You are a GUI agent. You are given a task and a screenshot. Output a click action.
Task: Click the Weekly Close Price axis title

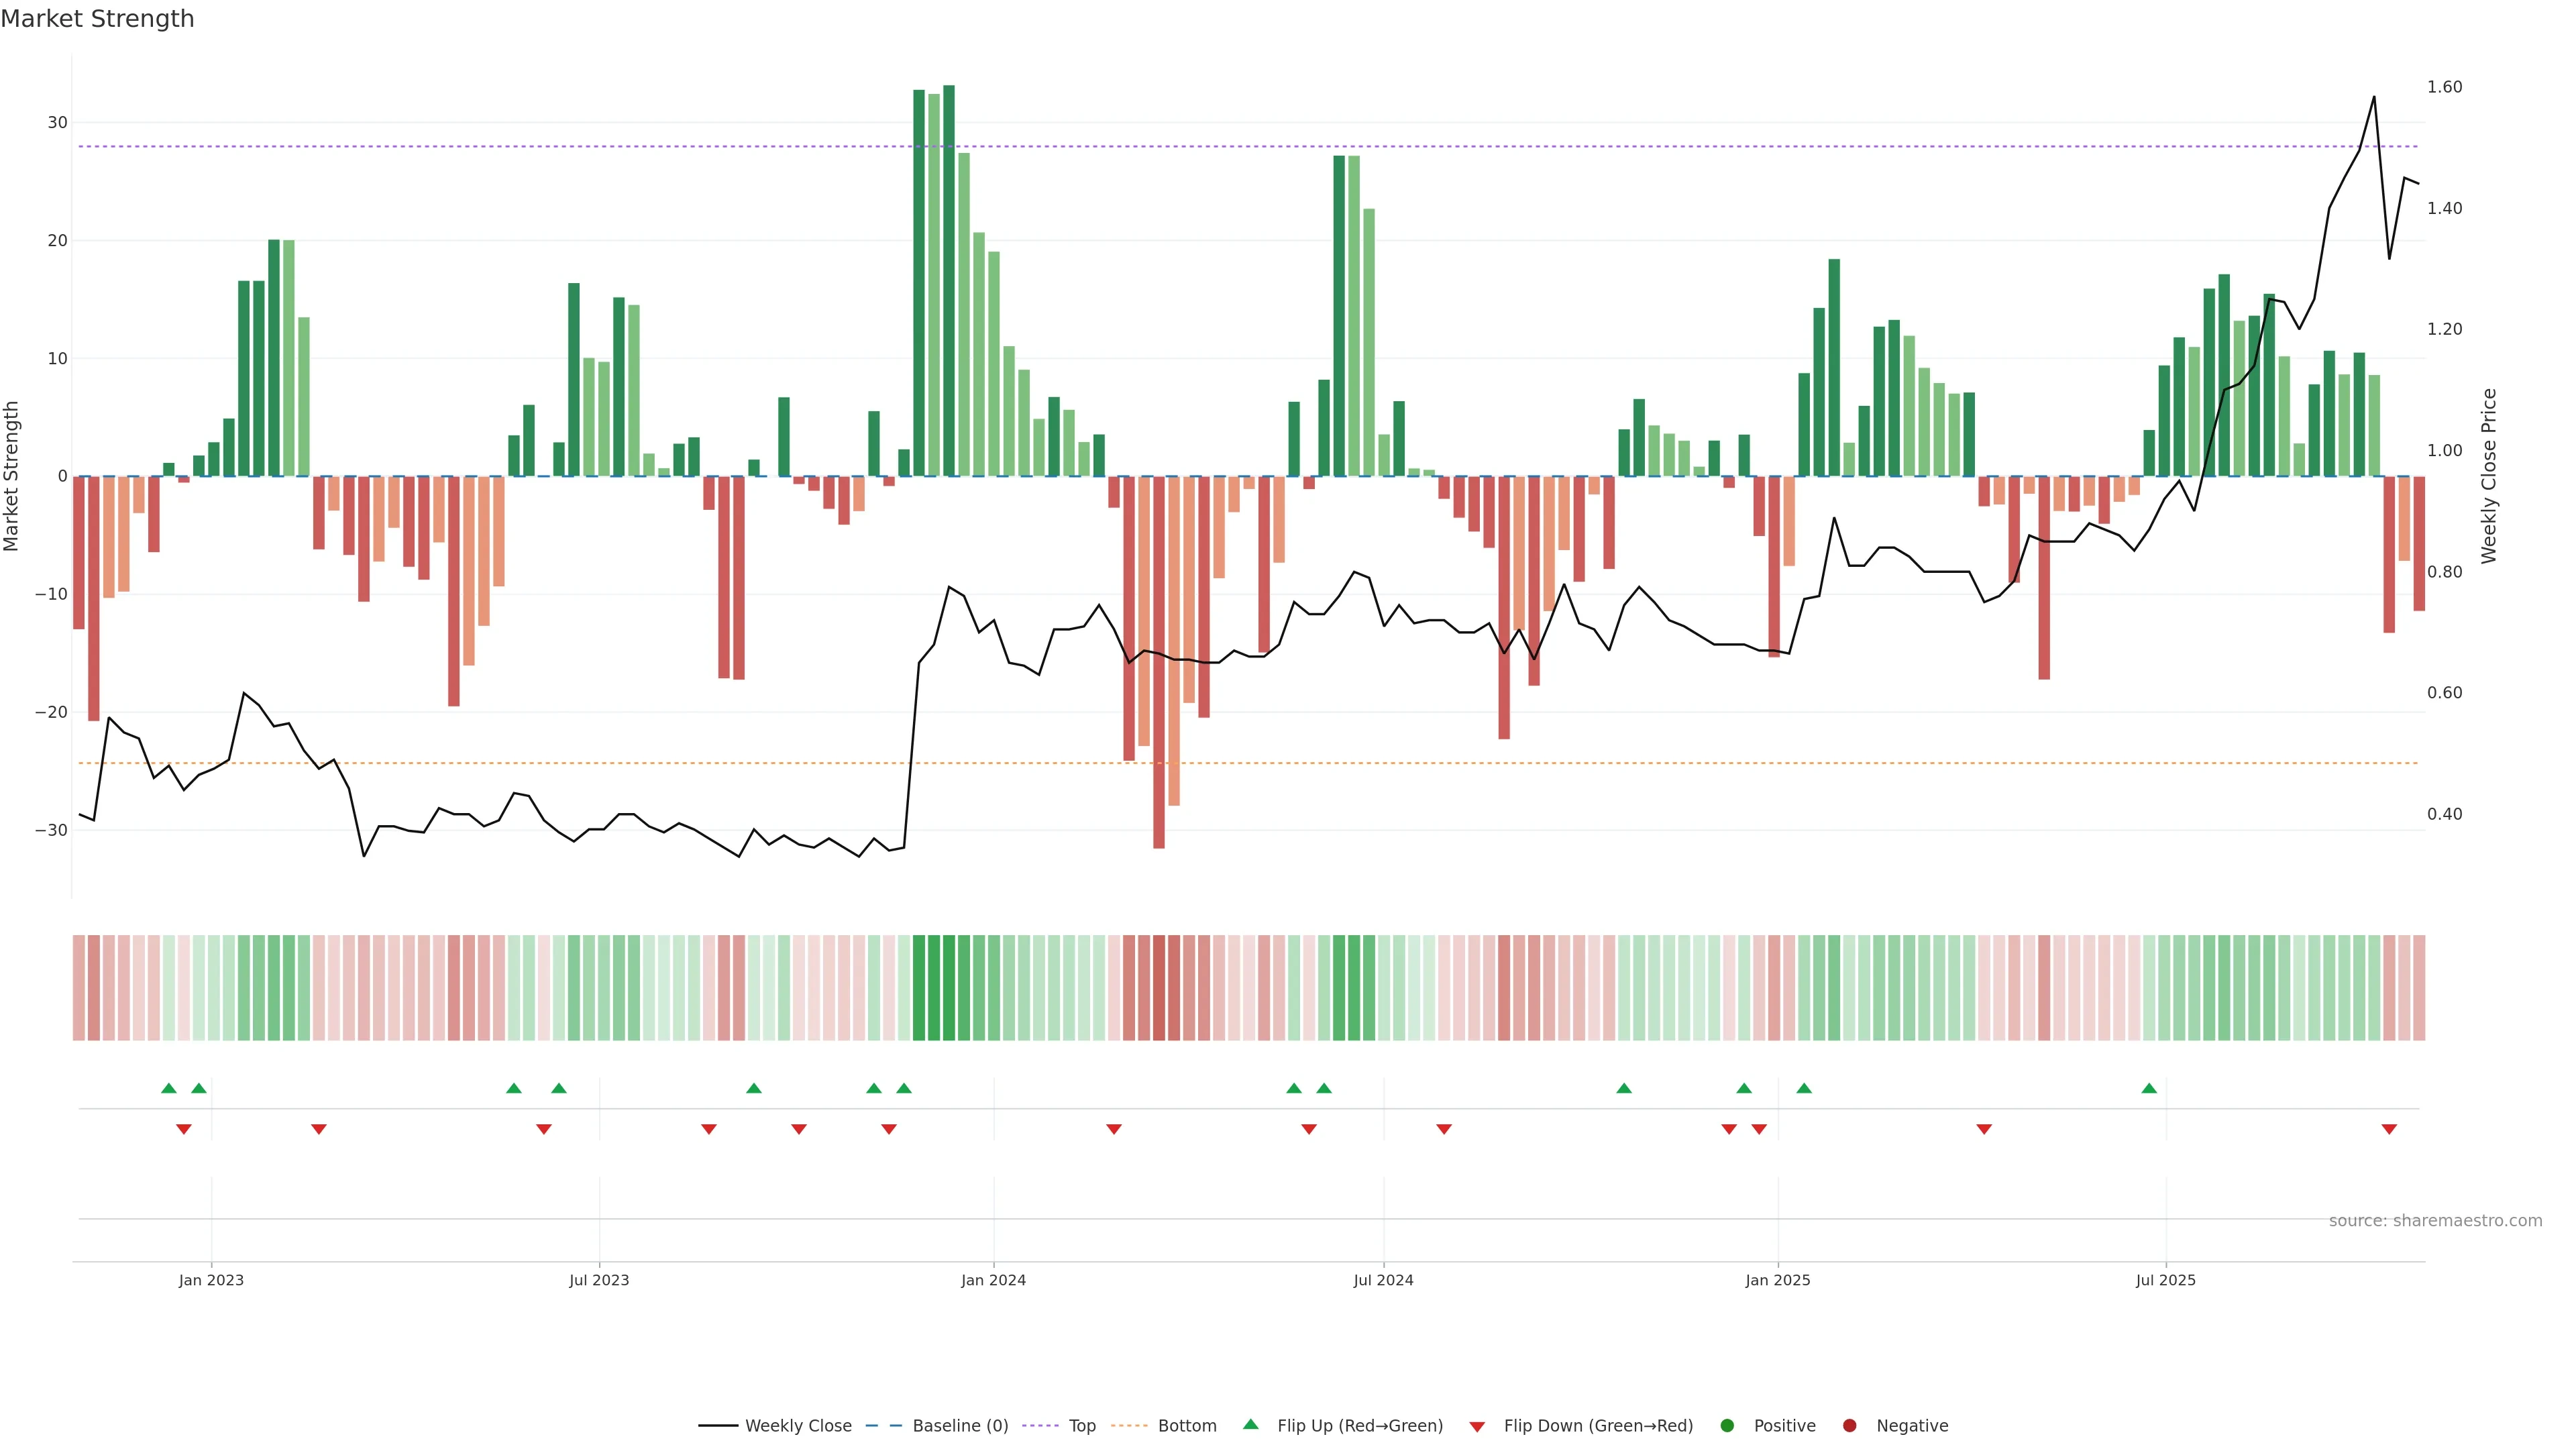coord(2489,476)
